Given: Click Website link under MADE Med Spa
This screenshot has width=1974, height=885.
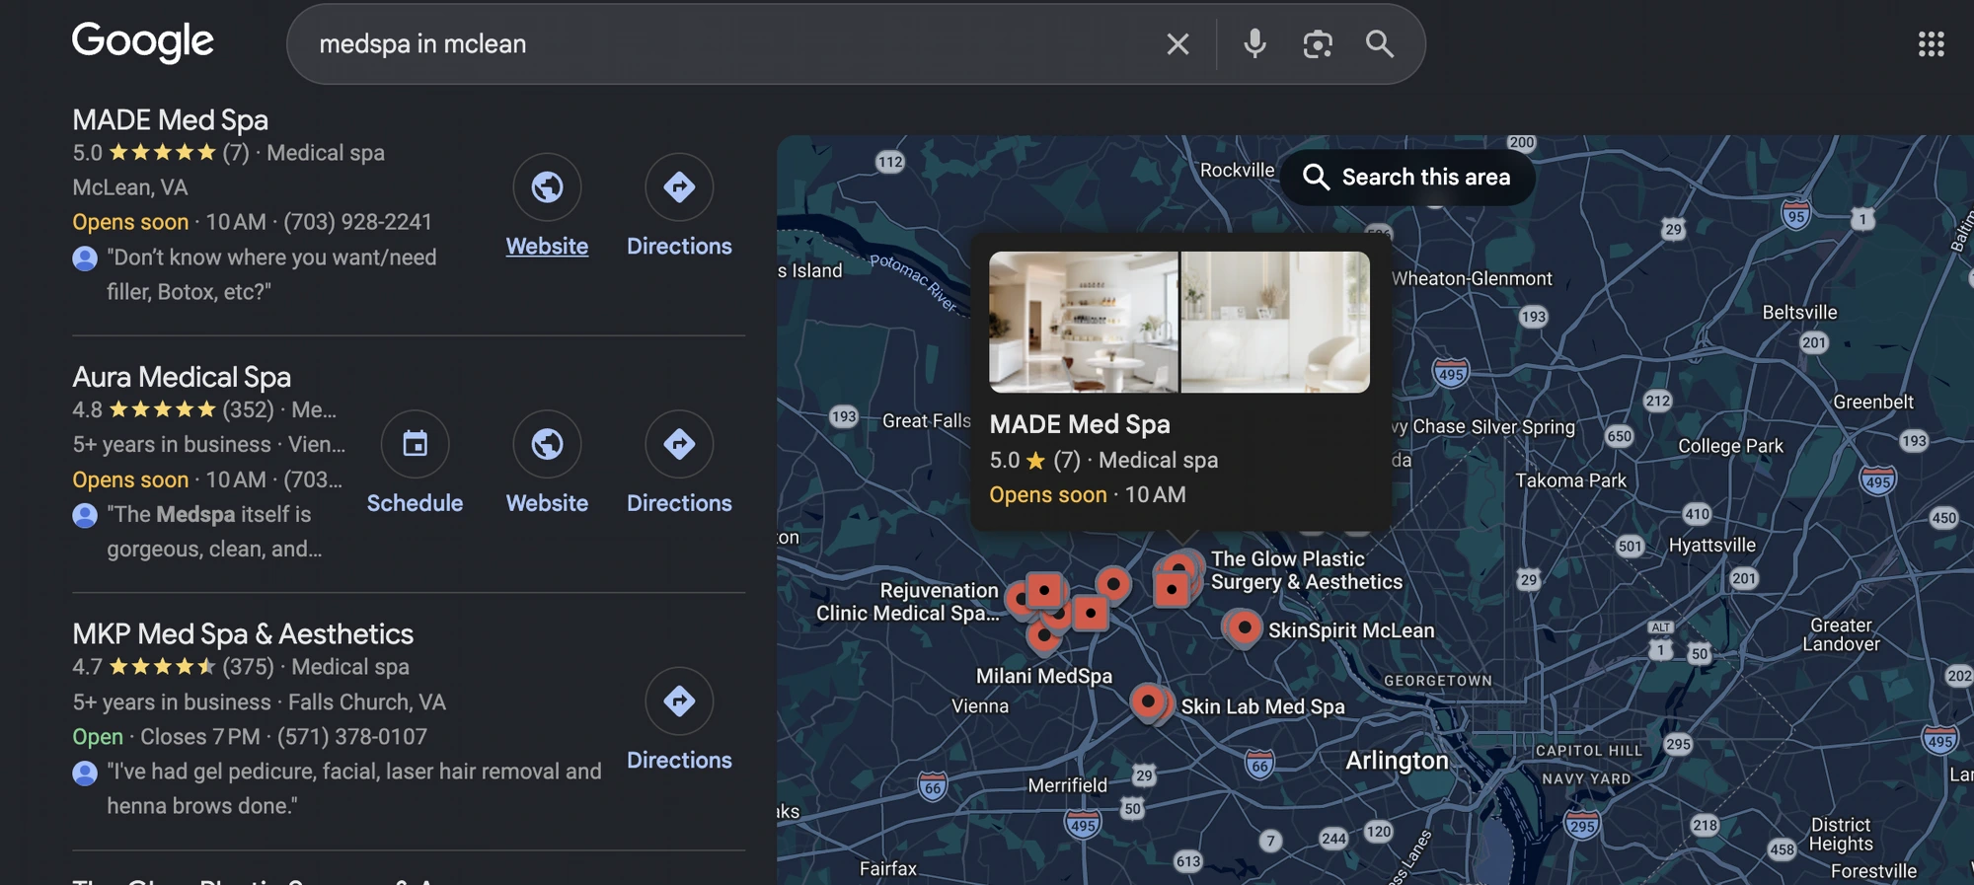Looking at the screenshot, I should (x=547, y=246).
